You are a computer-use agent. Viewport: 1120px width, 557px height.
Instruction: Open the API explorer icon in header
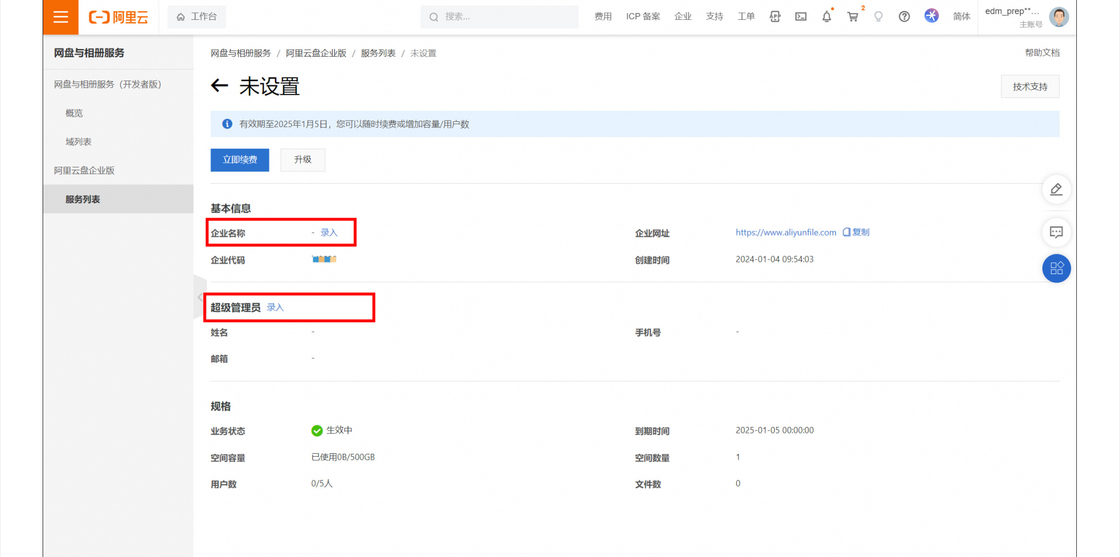coord(775,17)
